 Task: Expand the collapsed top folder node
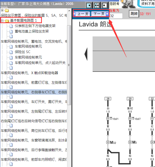(2, 10)
